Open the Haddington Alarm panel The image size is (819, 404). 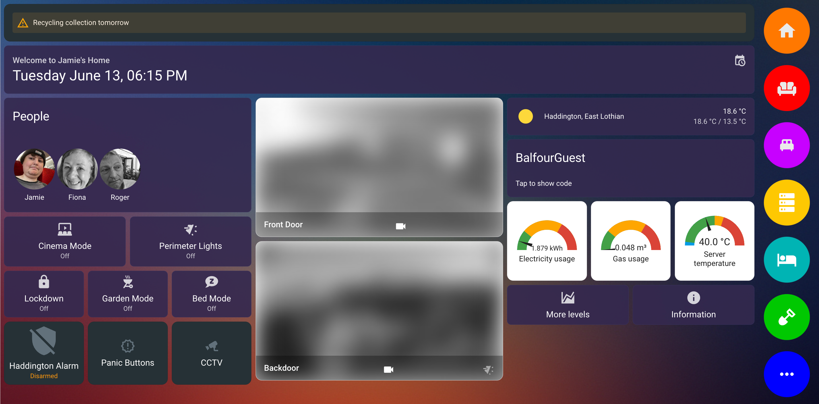pos(44,353)
